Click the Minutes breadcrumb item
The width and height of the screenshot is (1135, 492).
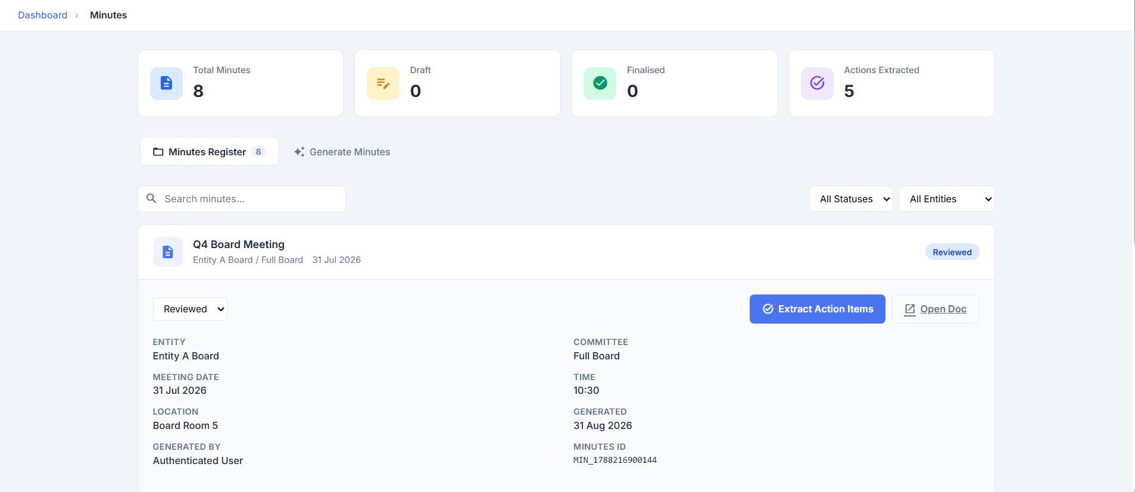pos(108,15)
